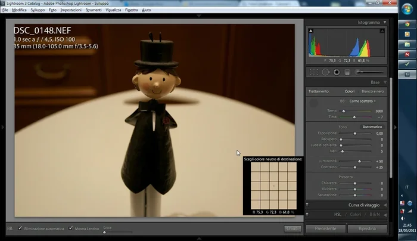Click the Precedente button
This screenshot has height=241, width=417.
click(325, 228)
